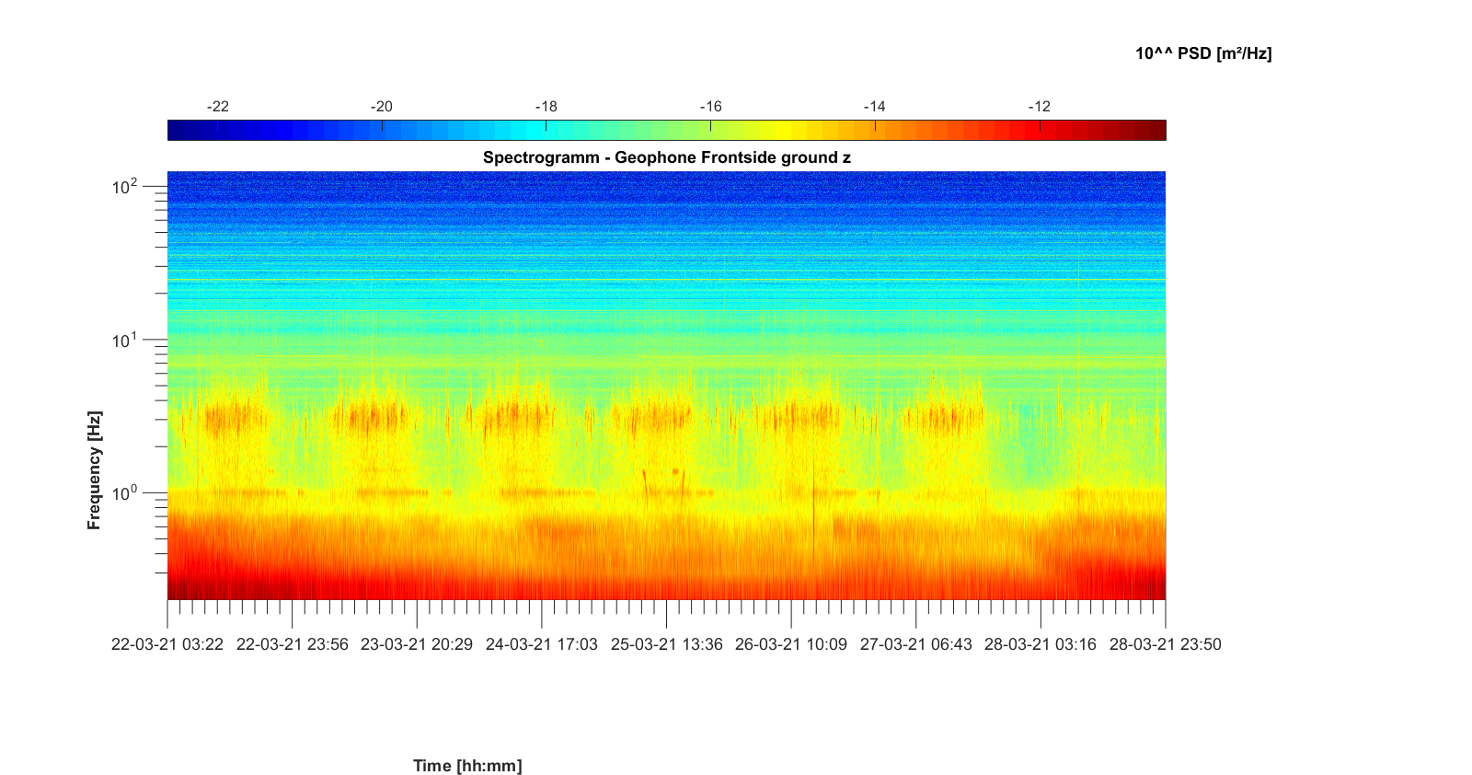This screenshot has width=1472, height=775.
Task: Click the 'Time [hh:mm]' x-axis label
Action: (467, 766)
